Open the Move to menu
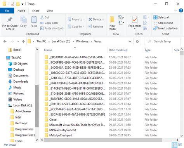This screenshot has height=148, width=184. tap(76, 19)
